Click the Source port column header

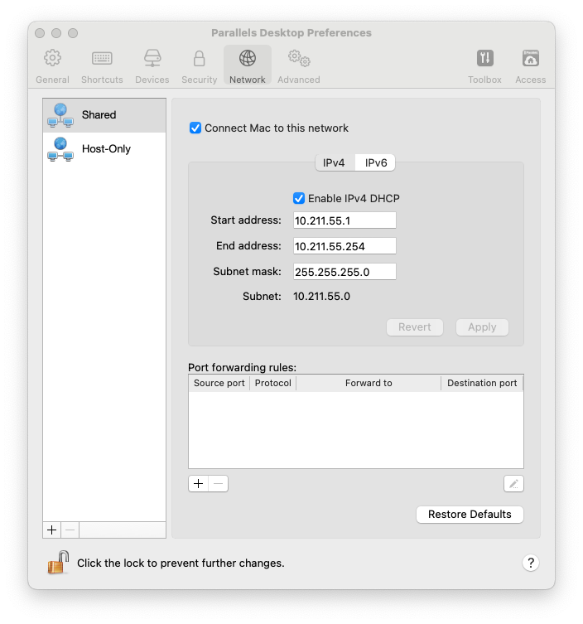point(219,383)
